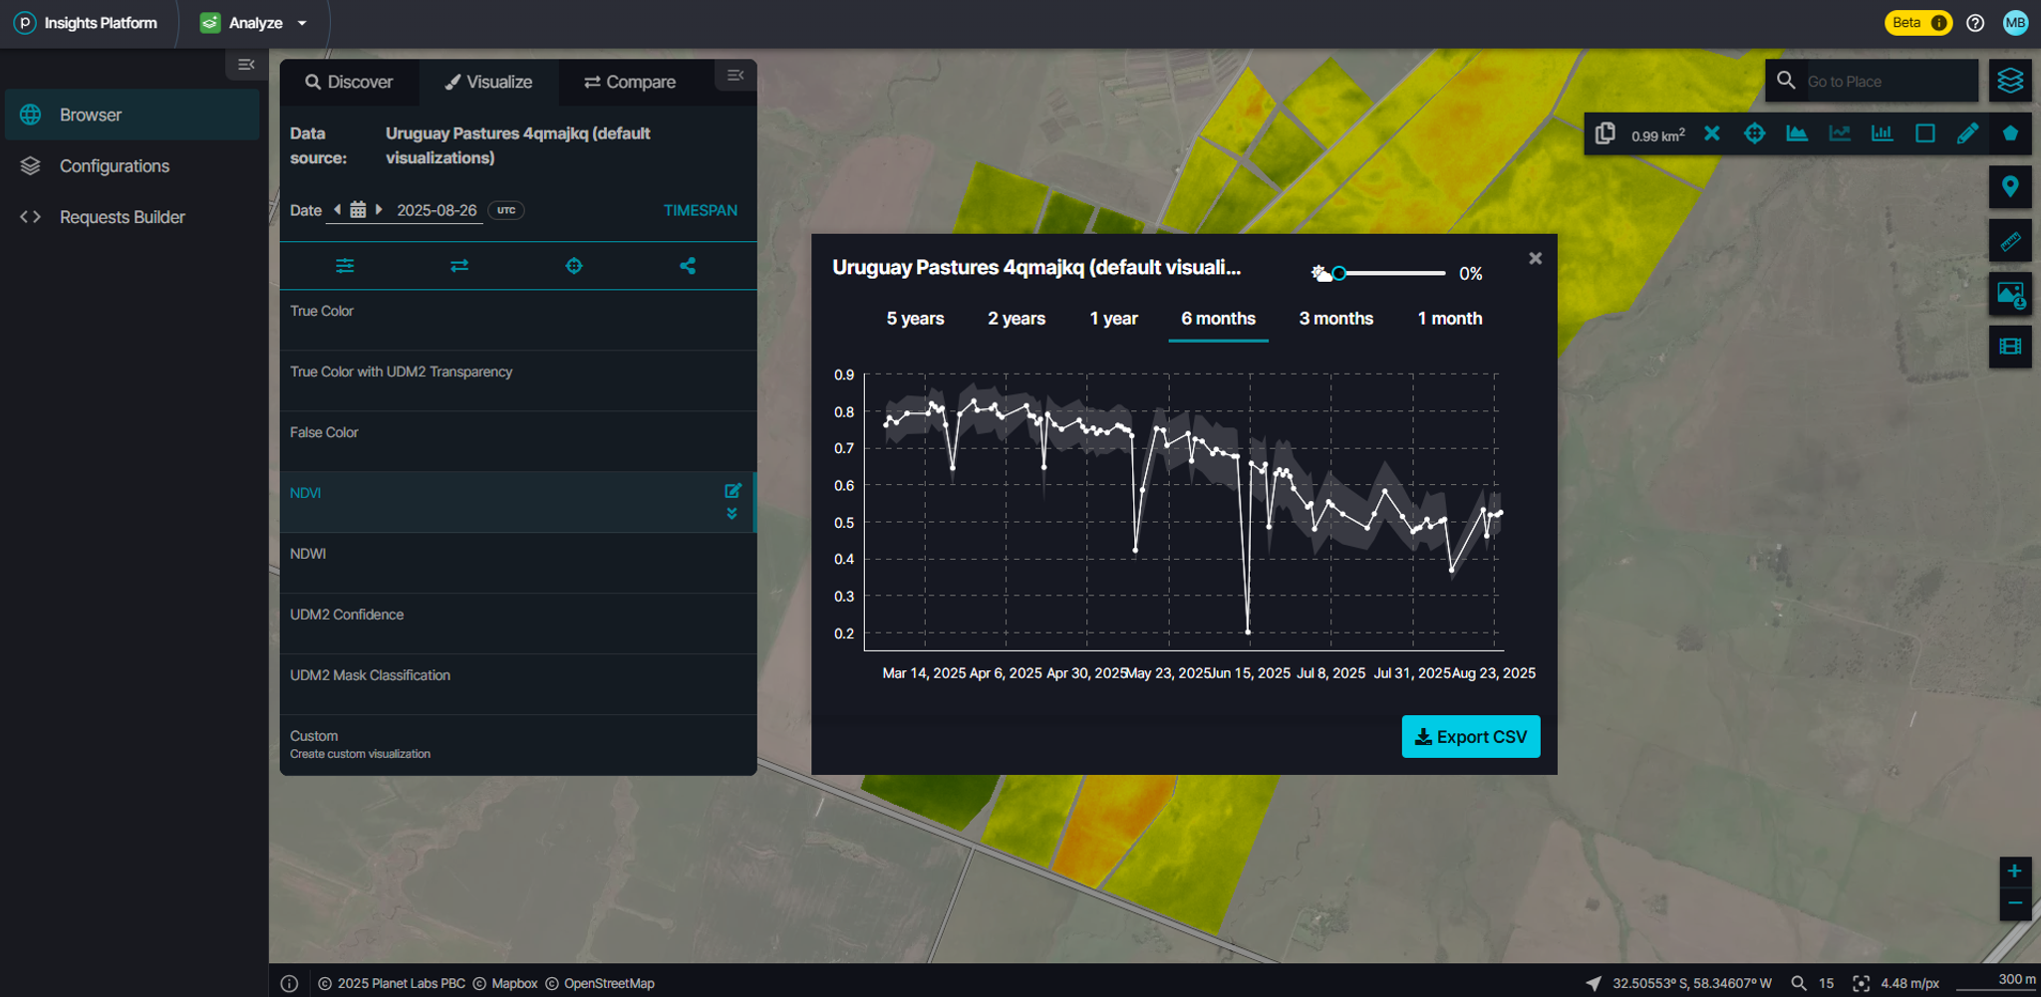The width and height of the screenshot is (2041, 997).
Task: Open Configurations in the sidebar
Action: [132, 166]
